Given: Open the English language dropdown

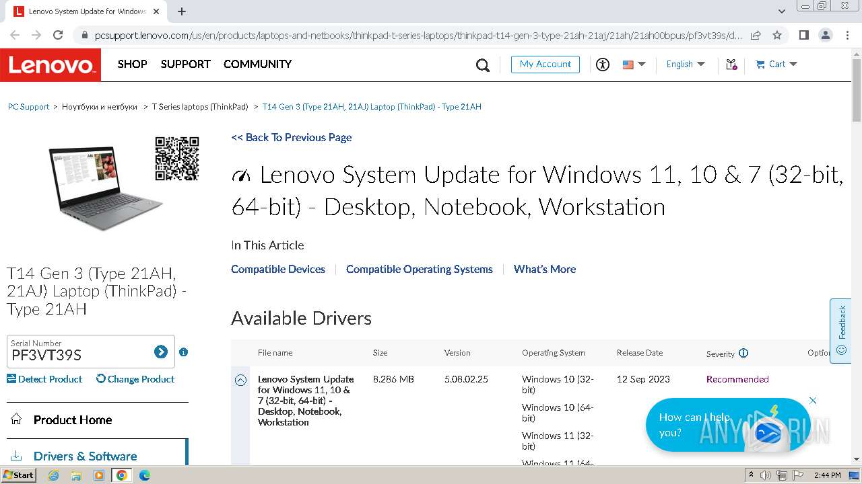Looking at the screenshot, I should pyautogui.click(x=686, y=65).
